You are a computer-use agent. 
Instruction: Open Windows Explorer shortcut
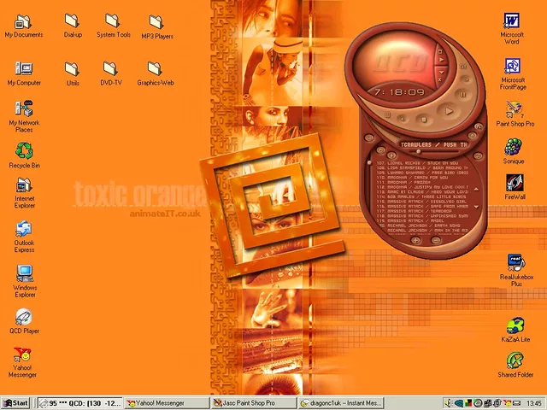pyautogui.click(x=25, y=281)
